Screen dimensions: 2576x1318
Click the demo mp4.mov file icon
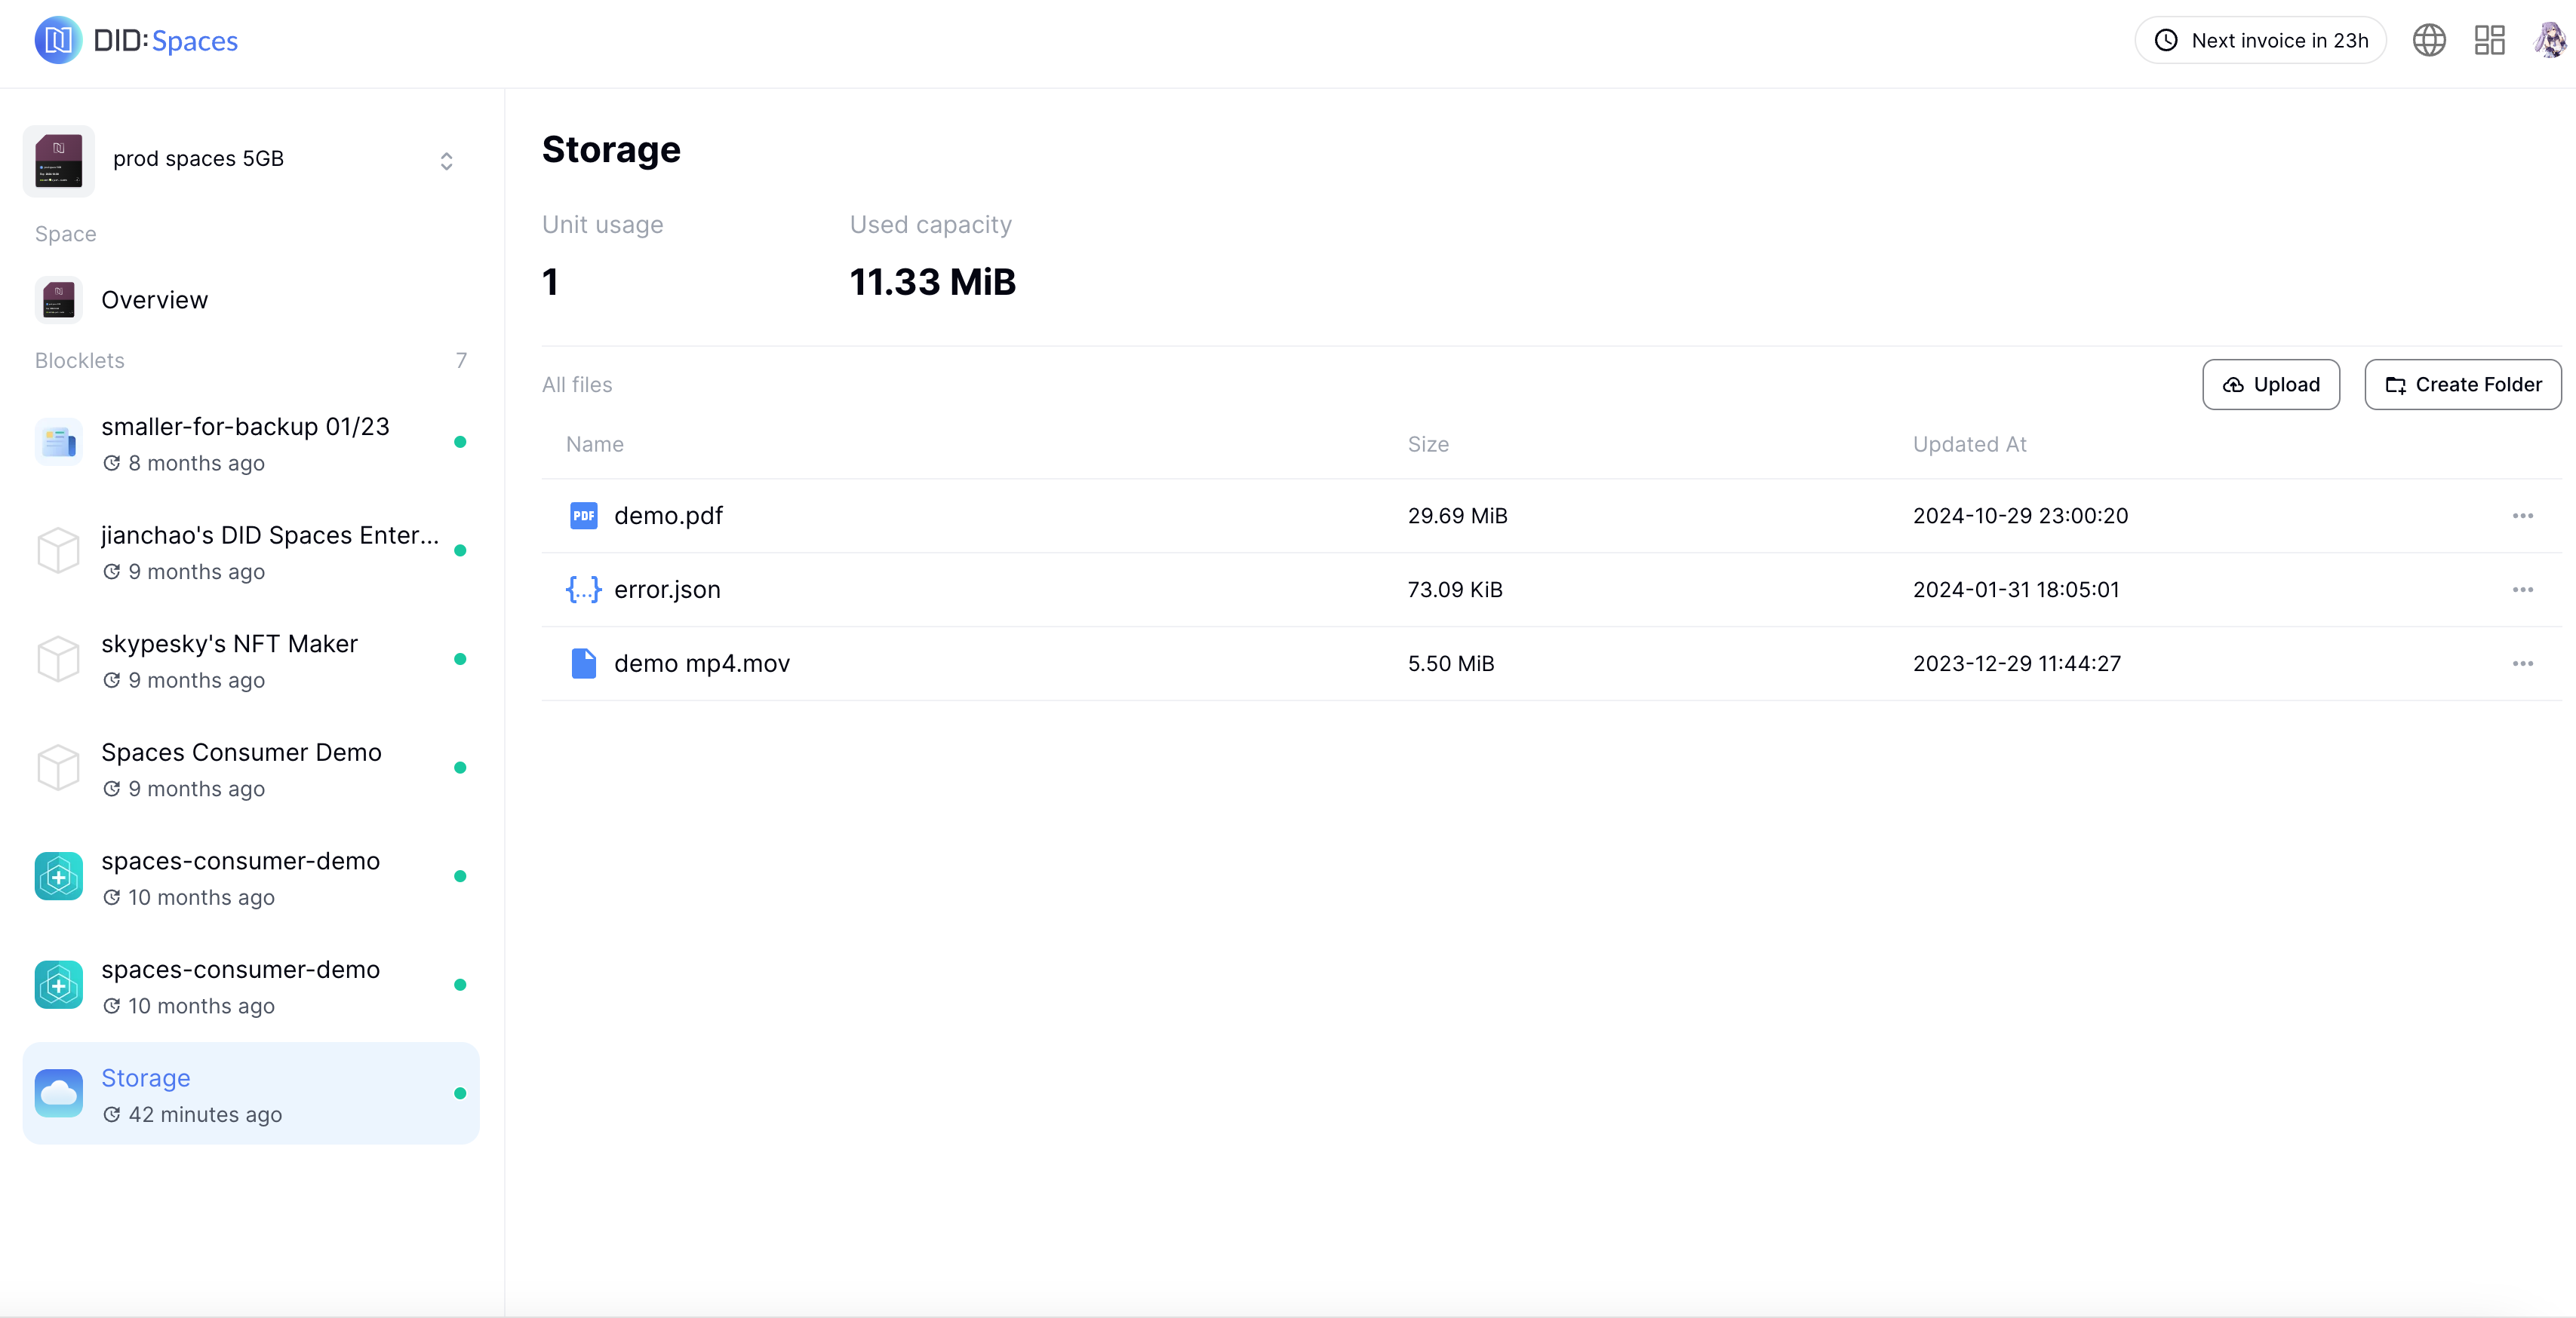583,664
